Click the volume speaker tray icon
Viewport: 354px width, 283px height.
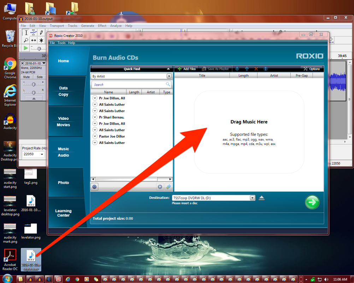coord(326,279)
